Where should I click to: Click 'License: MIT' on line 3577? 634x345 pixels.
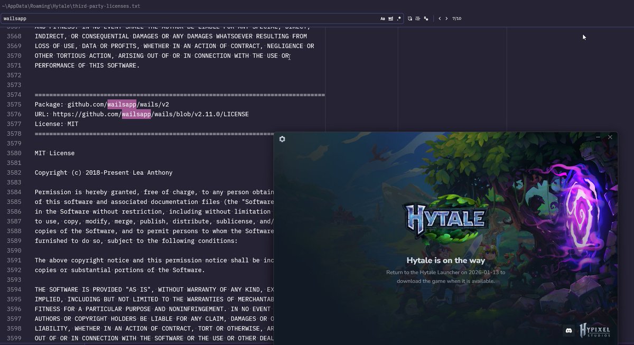click(x=57, y=124)
